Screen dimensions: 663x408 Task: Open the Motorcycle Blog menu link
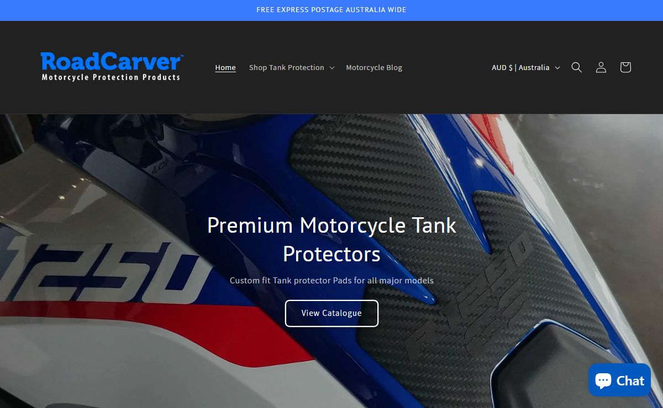pos(374,67)
